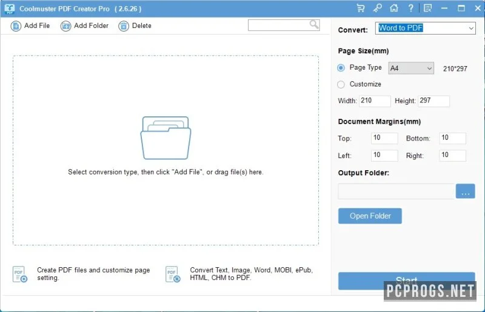Click the Add File icon

[16, 26]
